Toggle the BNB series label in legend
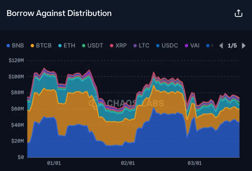Image resolution: width=252 pixels, height=171 pixels. tap(18, 46)
